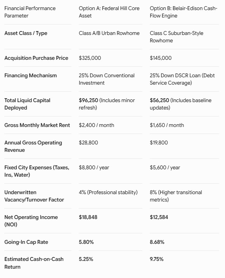Select the 'Option B: Belair-Edison Cash-Flow Engine' header
Viewport: 225px width, 278px height.
[x=183, y=12]
